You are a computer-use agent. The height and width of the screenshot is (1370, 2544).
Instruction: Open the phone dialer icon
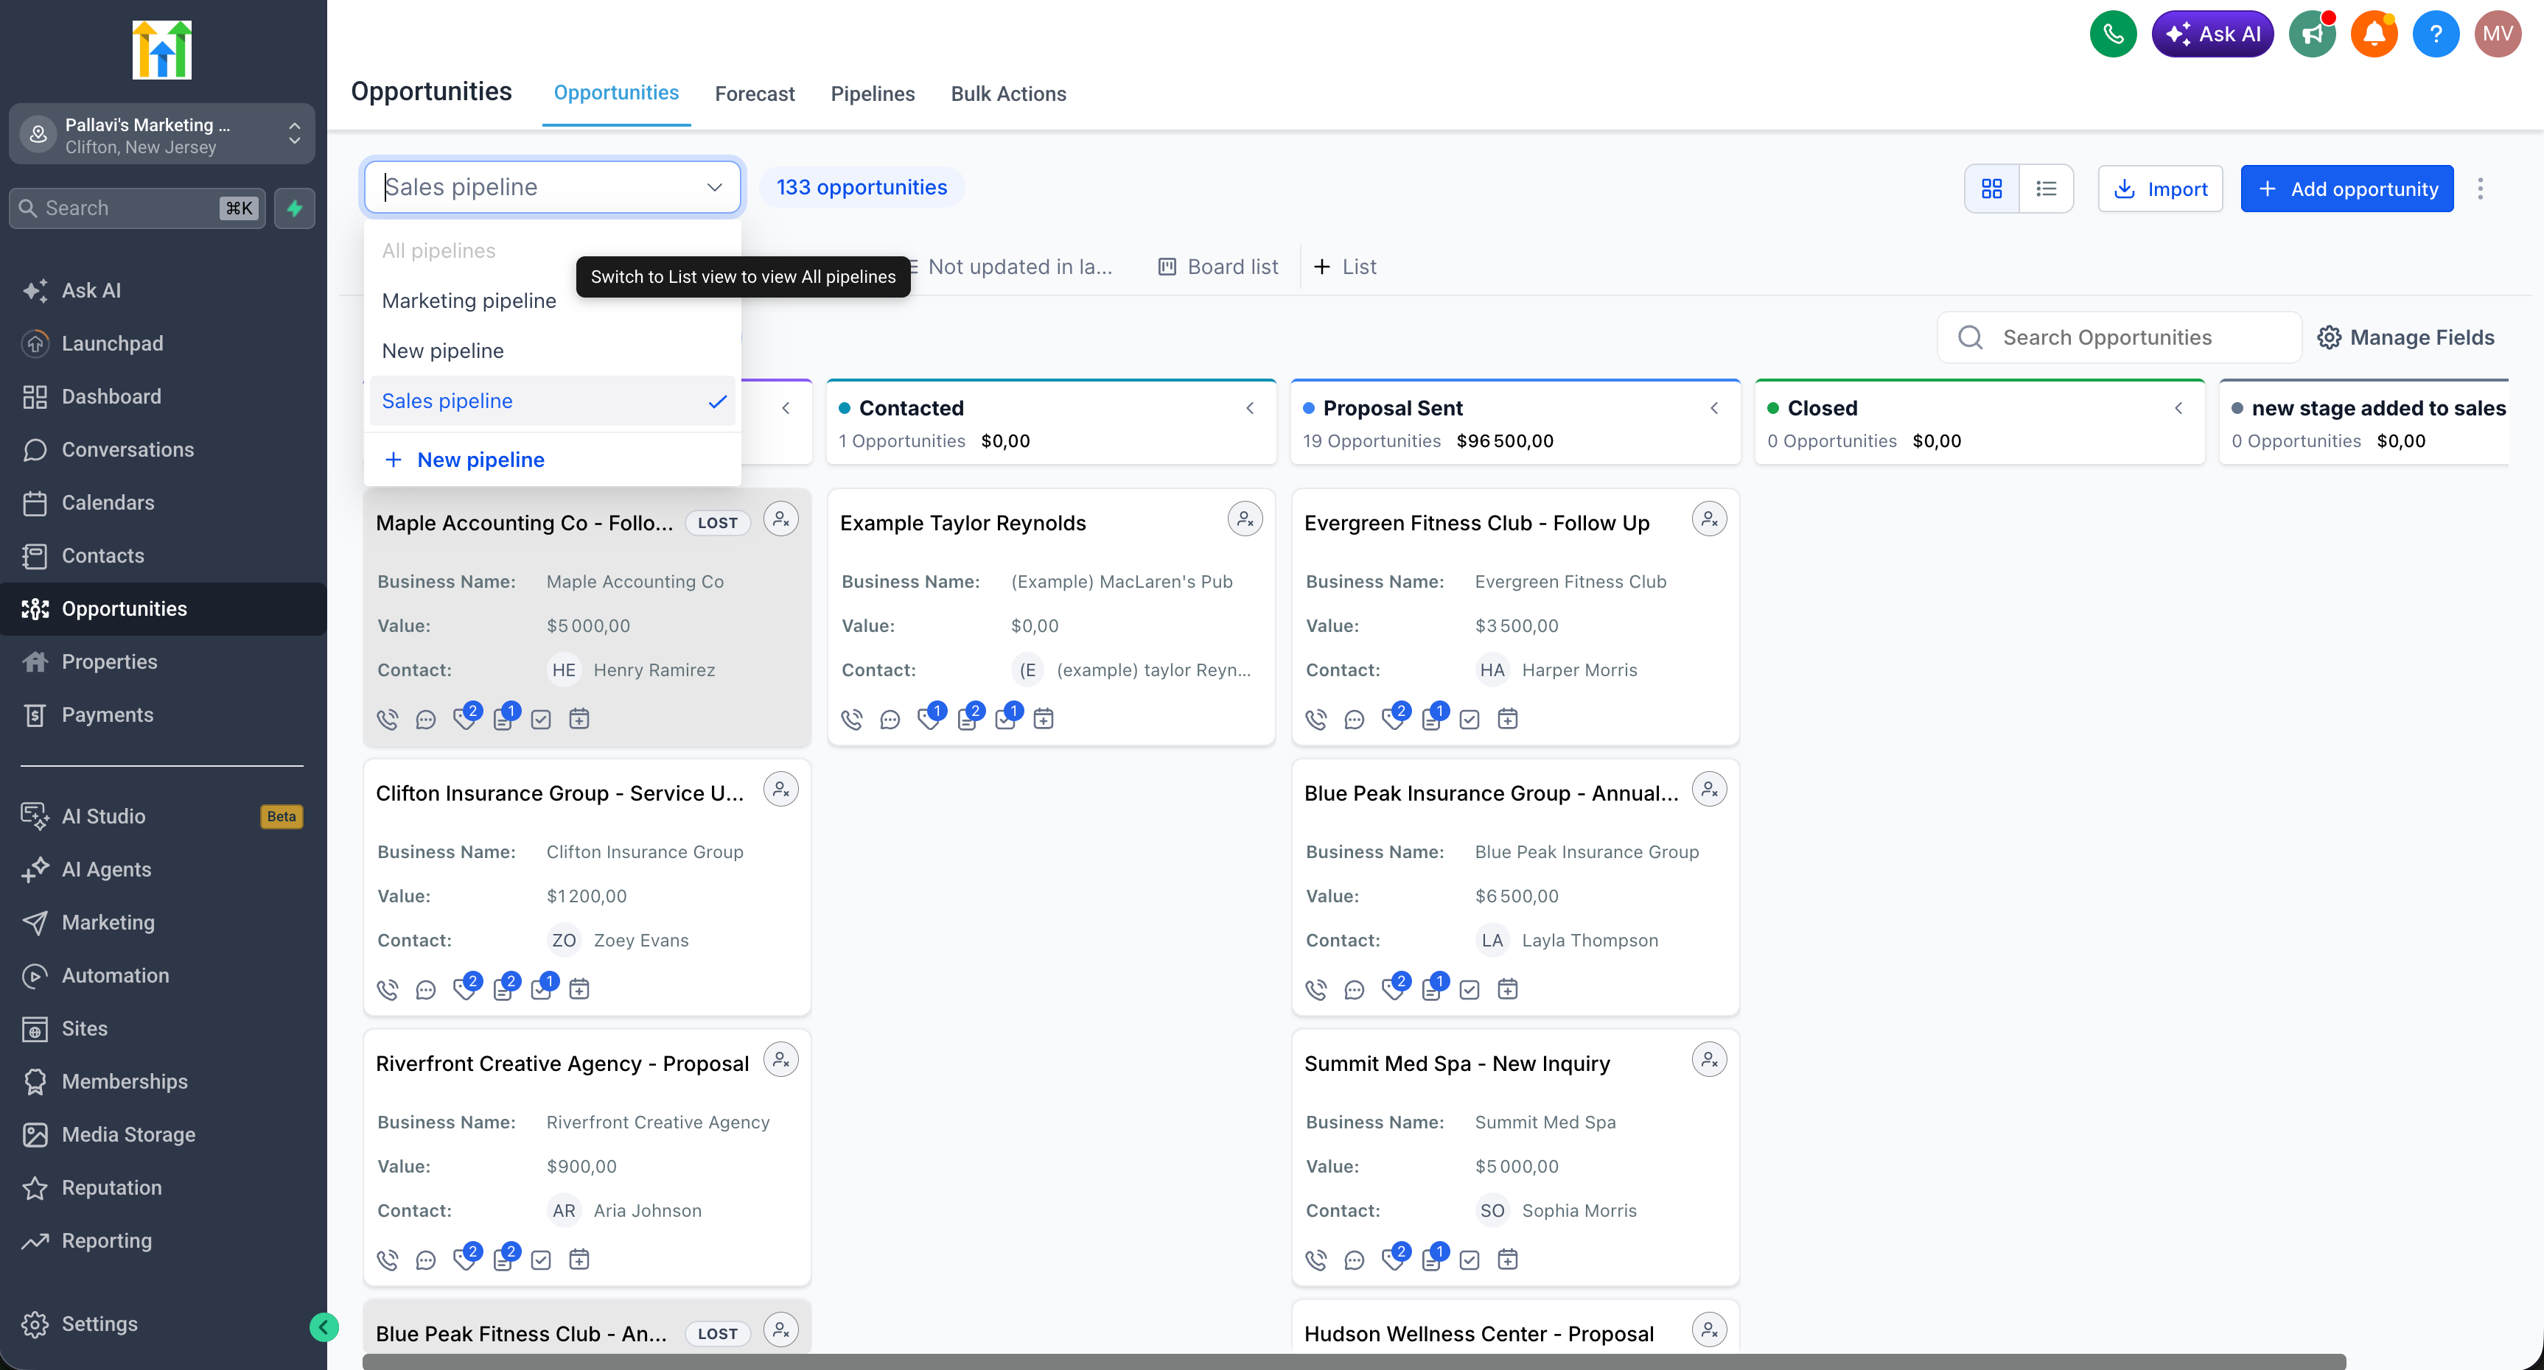(2112, 35)
